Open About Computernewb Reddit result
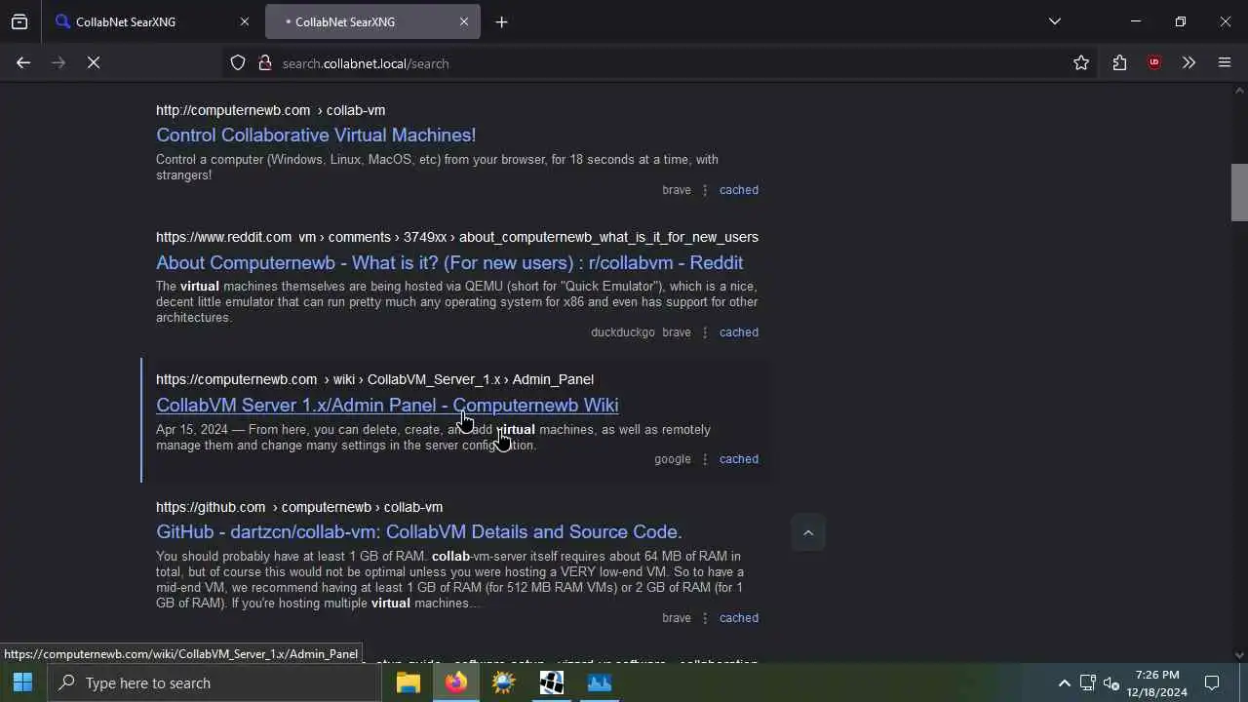 (449, 262)
